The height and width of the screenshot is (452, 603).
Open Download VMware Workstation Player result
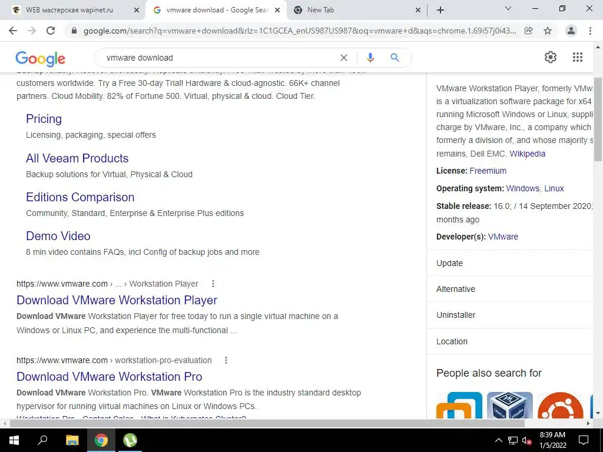click(x=117, y=300)
